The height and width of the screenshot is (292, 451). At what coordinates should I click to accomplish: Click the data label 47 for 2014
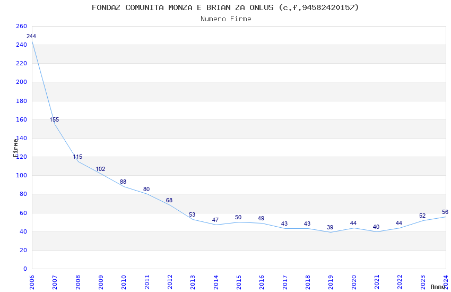point(215,220)
